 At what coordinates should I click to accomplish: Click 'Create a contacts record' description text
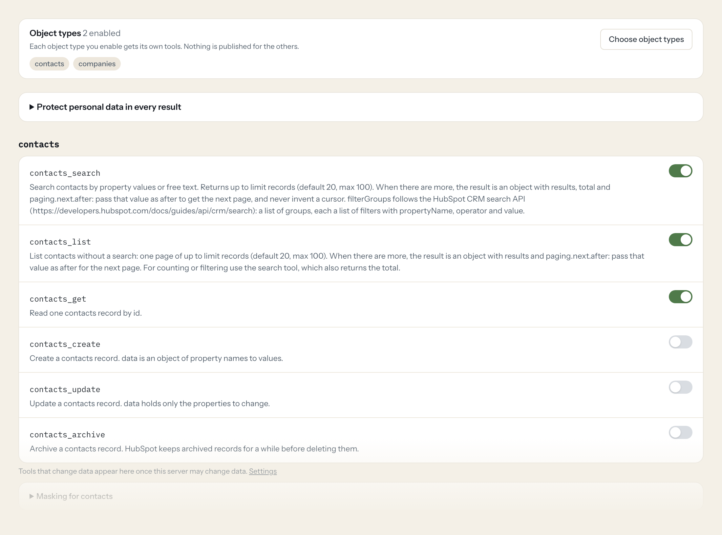(156, 358)
